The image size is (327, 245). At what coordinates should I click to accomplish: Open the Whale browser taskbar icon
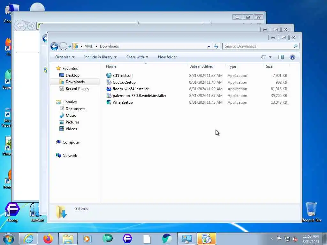pos(167,239)
